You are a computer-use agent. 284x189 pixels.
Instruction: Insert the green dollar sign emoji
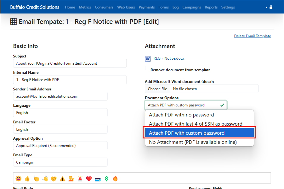(106, 179)
